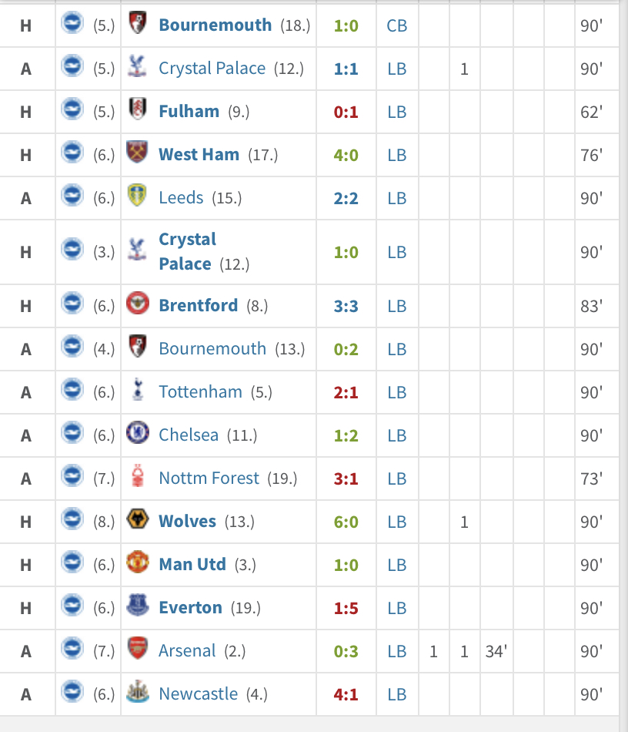Click the Arsenal crest icon
This screenshot has height=732, width=628.
(138, 648)
